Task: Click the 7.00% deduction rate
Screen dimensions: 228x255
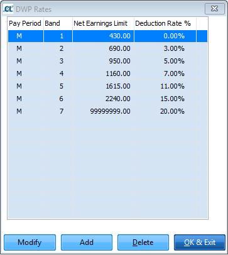Action: [x=165, y=73]
